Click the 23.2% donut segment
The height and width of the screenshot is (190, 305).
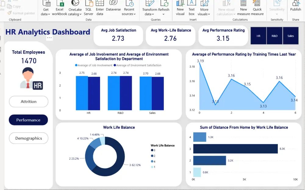(x=89, y=158)
